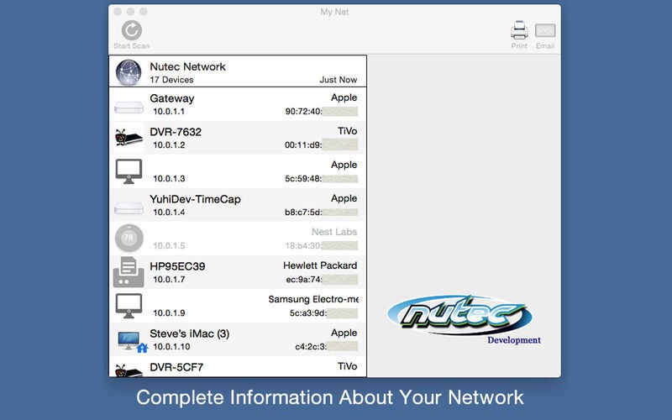Click the Samsung Electro-me vendor label

[x=313, y=299]
